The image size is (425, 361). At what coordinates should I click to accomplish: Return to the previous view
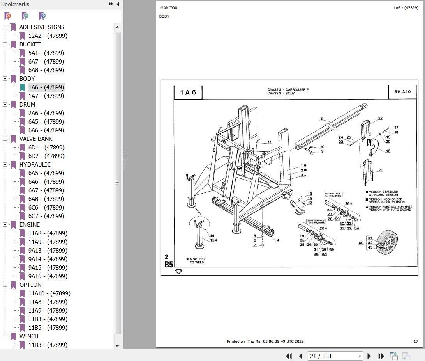click(393, 356)
